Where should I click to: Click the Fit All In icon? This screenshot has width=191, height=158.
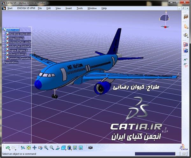(29, 148)
